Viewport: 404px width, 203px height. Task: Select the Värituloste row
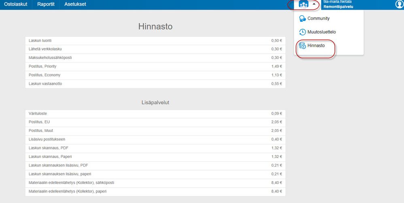(155, 114)
